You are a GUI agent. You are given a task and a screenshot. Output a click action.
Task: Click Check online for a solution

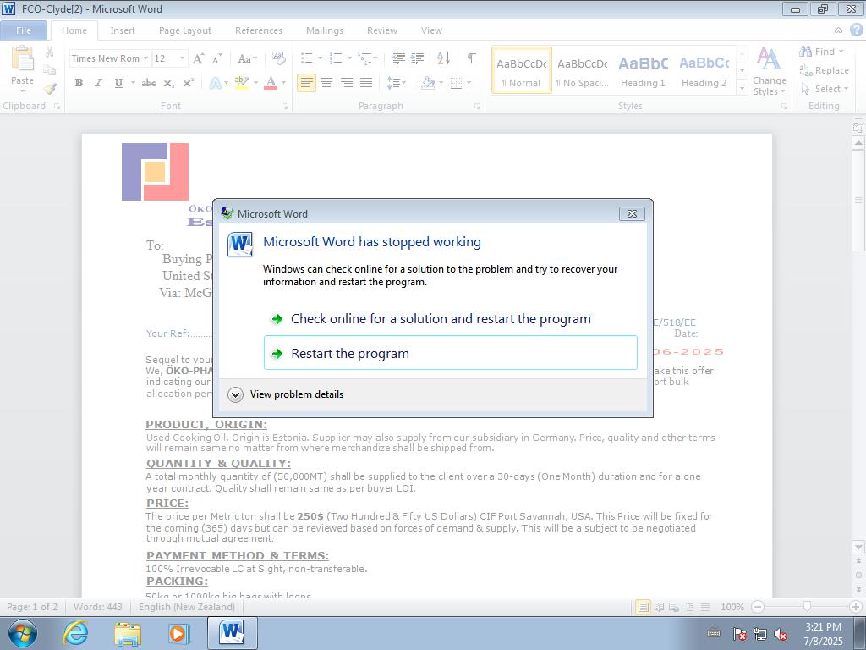(x=440, y=319)
